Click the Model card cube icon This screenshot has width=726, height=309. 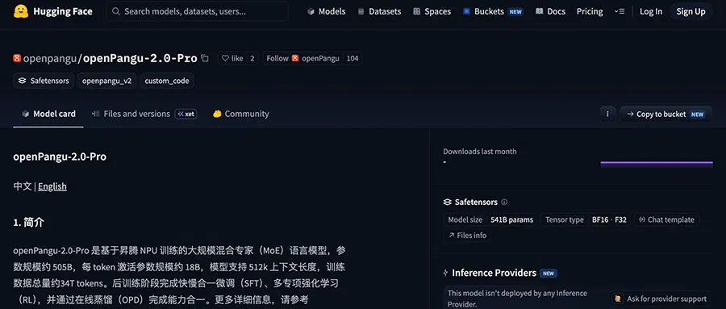[26, 114]
